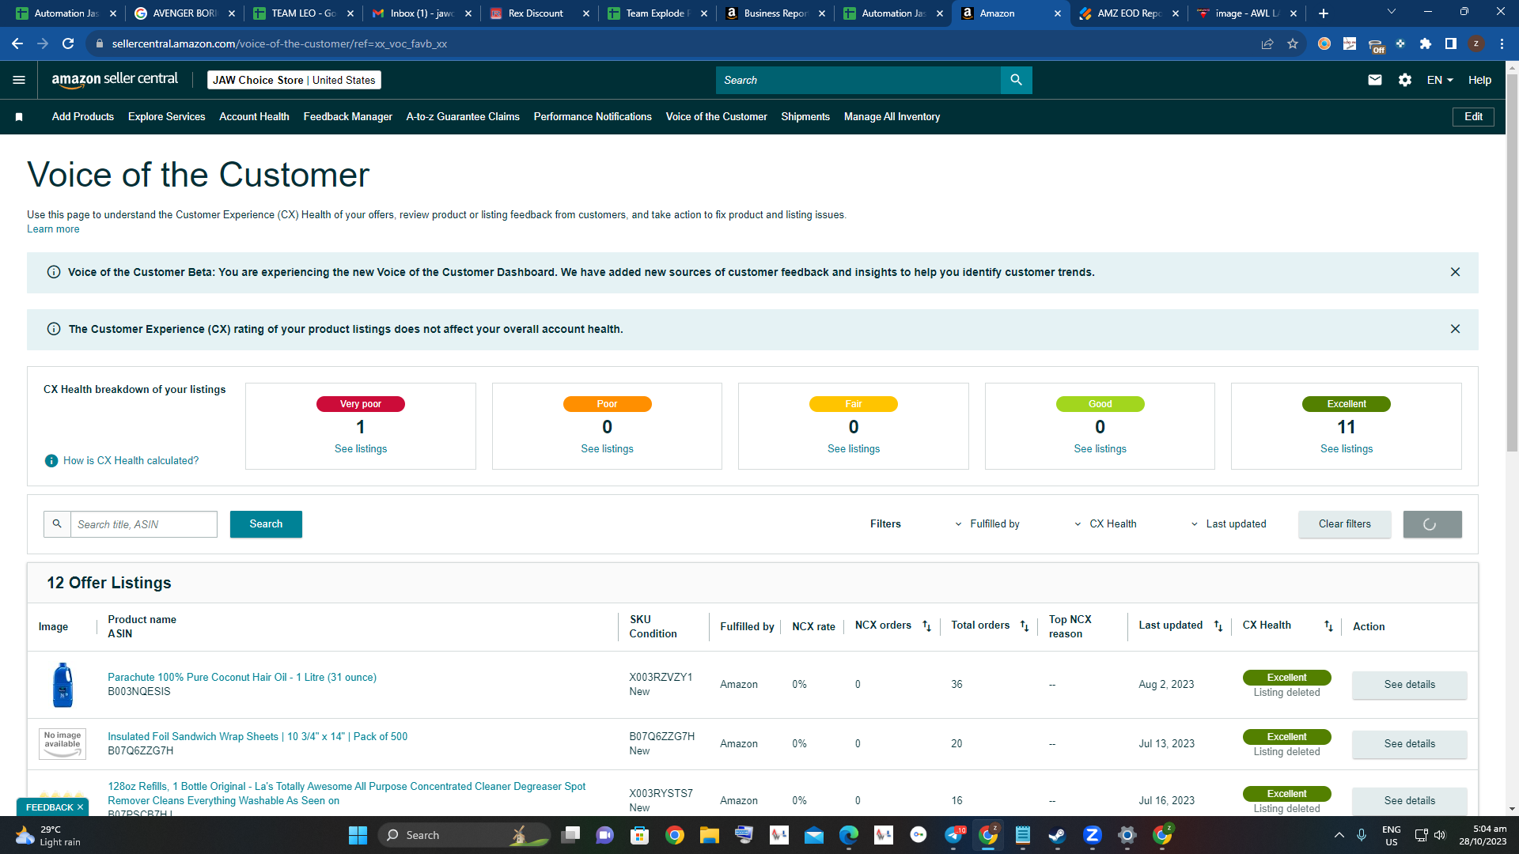See details for Parachute Coconut Hair Oil

point(1409,685)
